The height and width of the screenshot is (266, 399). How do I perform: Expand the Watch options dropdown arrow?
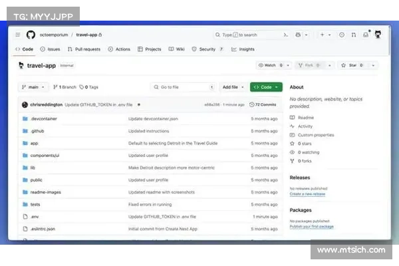(x=288, y=65)
